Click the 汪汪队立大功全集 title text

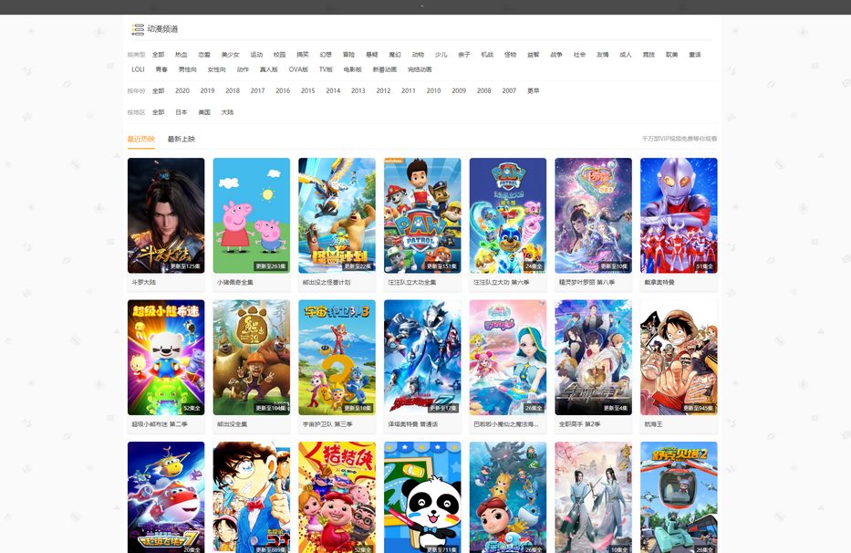pos(412,283)
